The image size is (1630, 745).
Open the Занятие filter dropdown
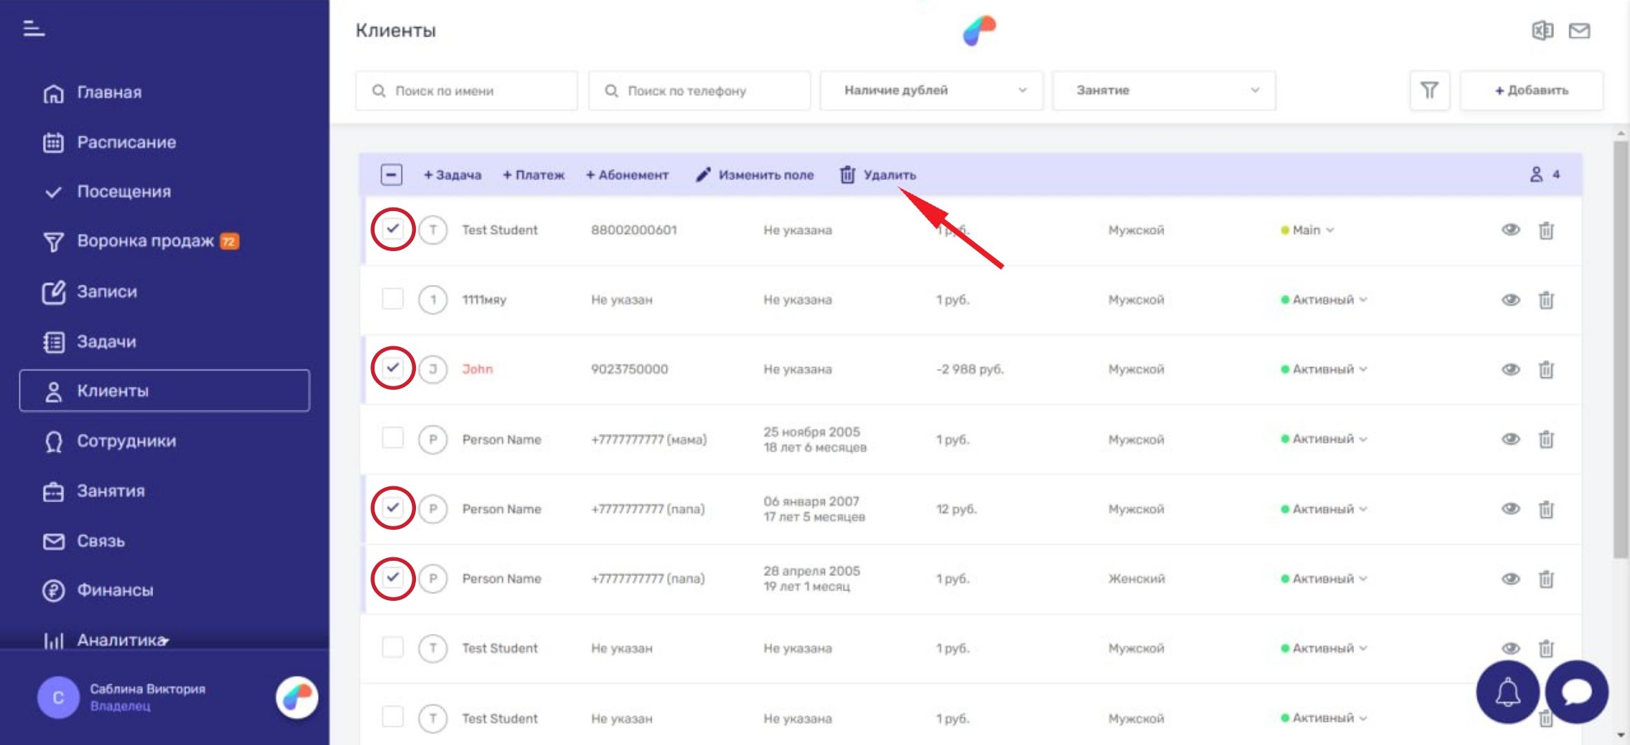(x=1164, y=90)
